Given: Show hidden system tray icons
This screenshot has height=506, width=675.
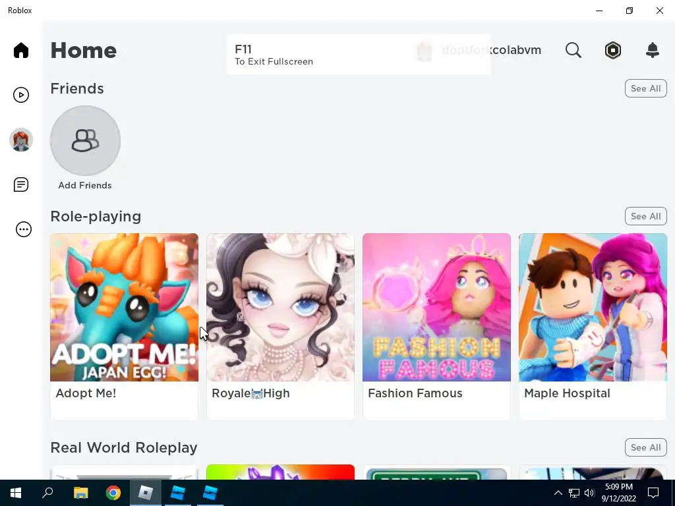Looking at the screenshot, I should [x=558, y=493].
